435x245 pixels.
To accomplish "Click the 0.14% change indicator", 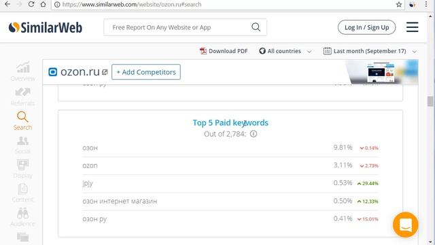I will click(369, 148).
